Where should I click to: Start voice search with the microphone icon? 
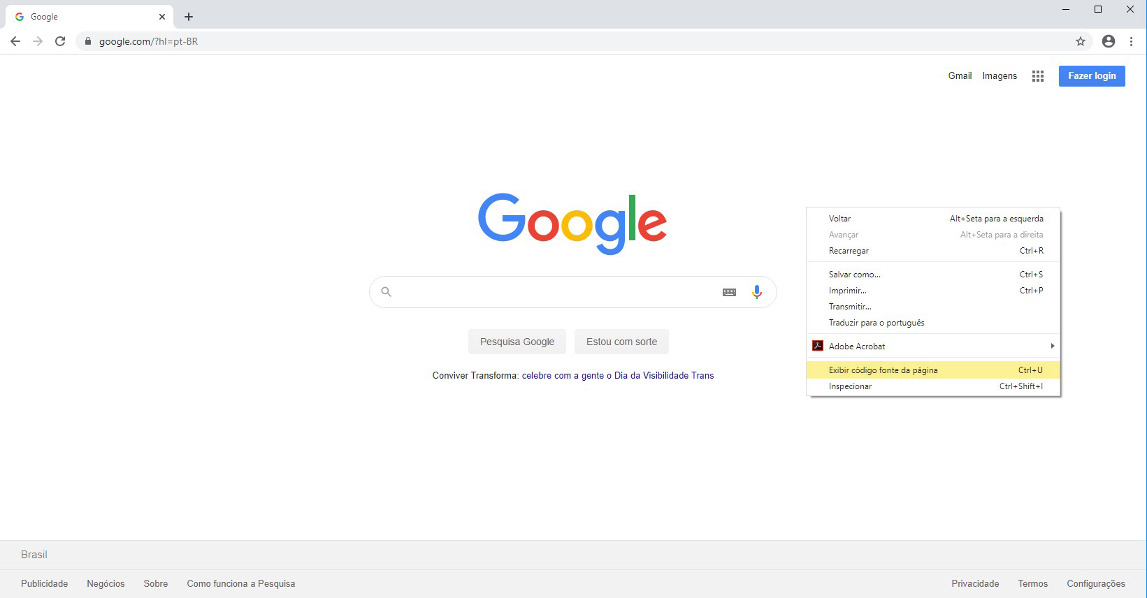click(x=756, y=292)
